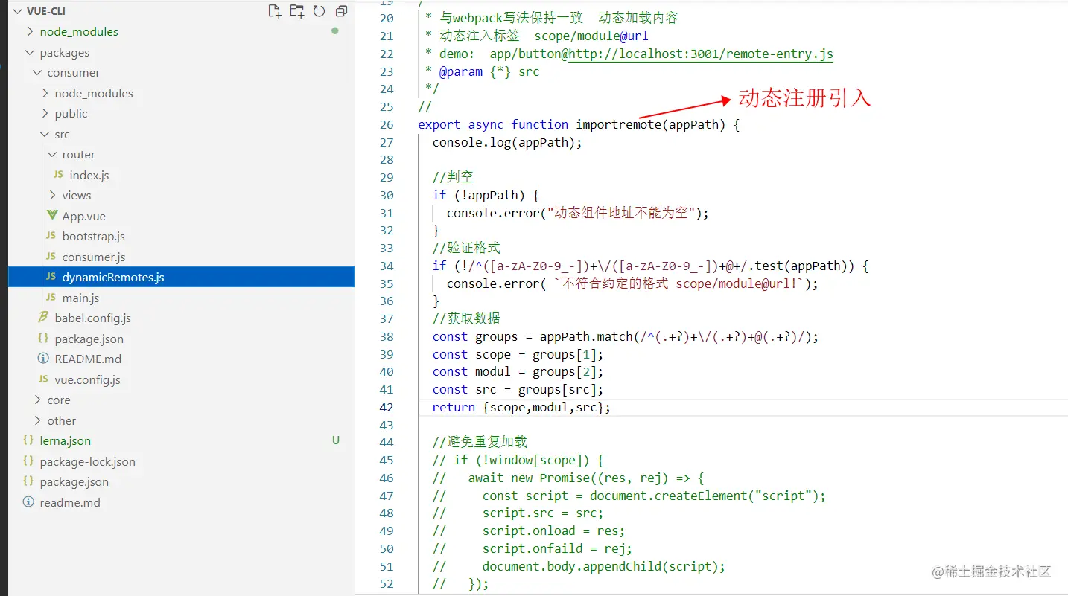The width and height of the screenshot is (1068, 596).
Task: Click the '//避免重复加载' comment
Action: click(x=480, y=442)
